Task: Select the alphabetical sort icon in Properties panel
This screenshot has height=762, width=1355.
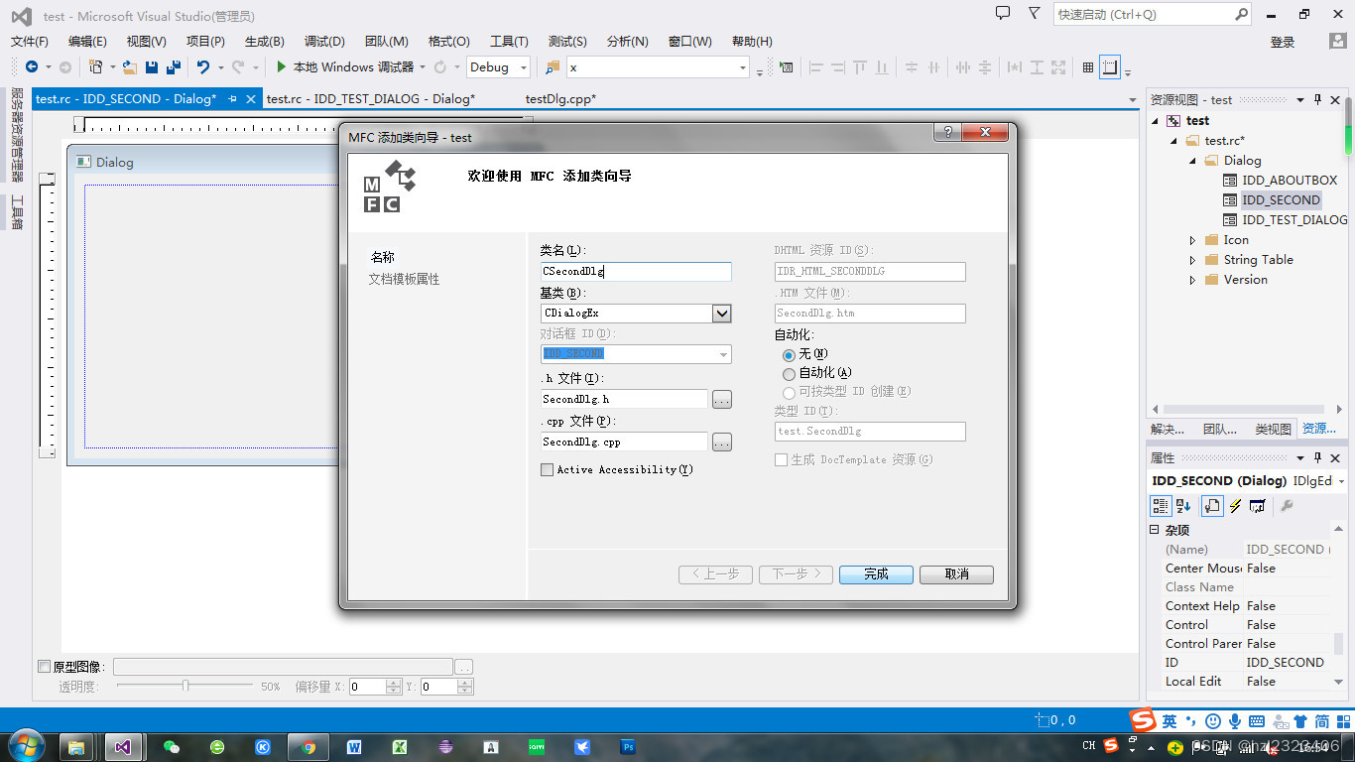Action: pos(1183,505)
